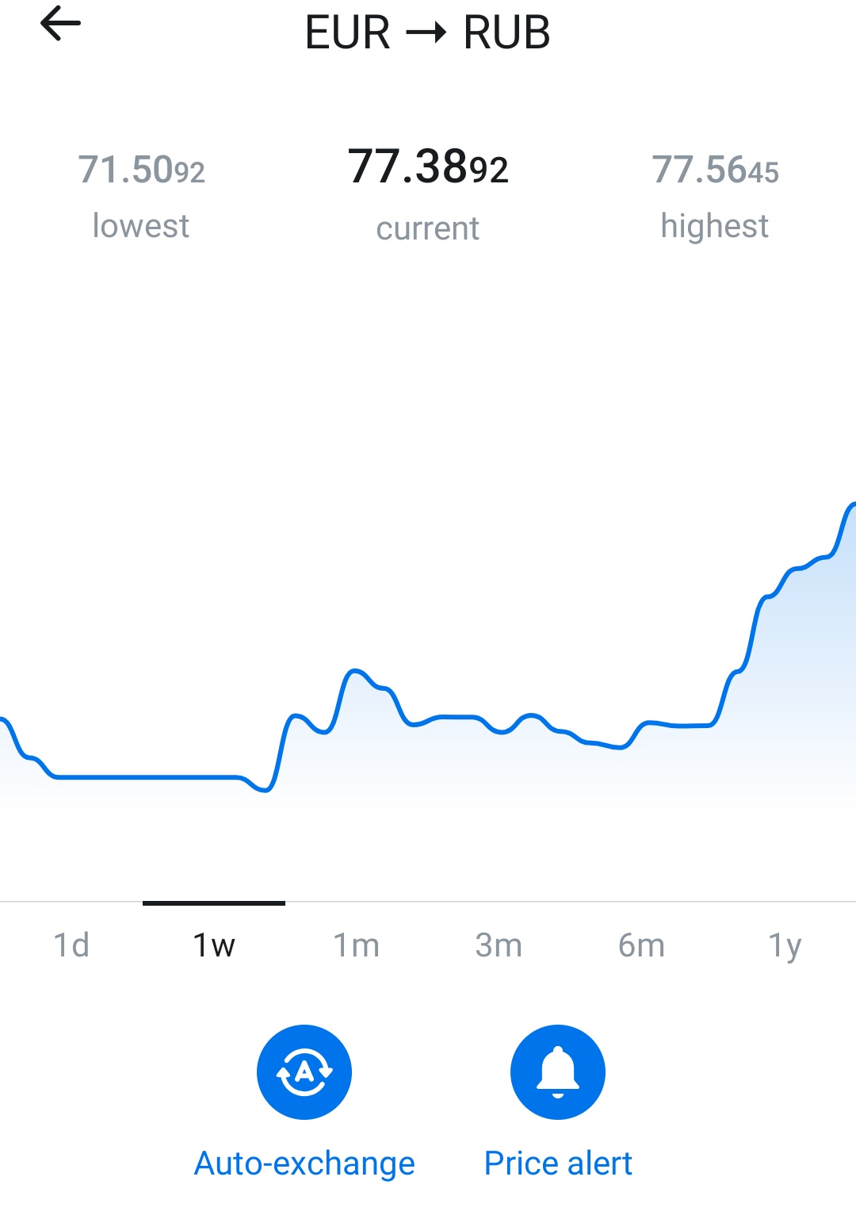Tap the arrow between EUR and RUB
This screenshot has width=856, height=1215.
pos(426,33)
